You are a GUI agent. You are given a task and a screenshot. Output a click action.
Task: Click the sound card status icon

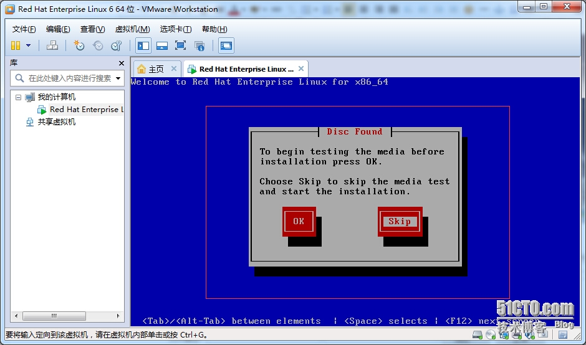point(530,334)
